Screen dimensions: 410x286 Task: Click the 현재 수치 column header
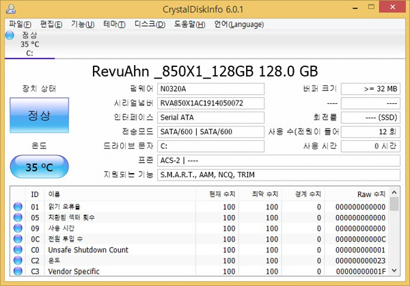click(x=217, y=194)
